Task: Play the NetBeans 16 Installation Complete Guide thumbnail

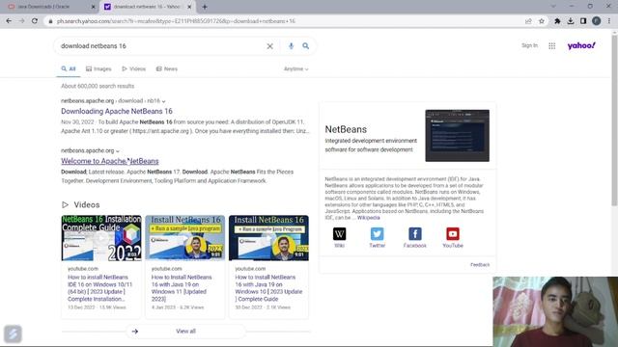Action: [101, 238]
